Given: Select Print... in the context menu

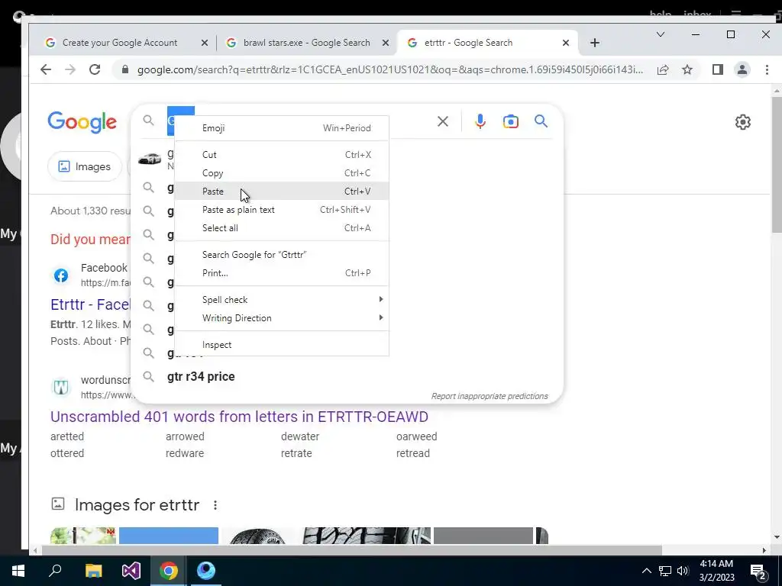Looking at the screenshot, I should point(282,273).
